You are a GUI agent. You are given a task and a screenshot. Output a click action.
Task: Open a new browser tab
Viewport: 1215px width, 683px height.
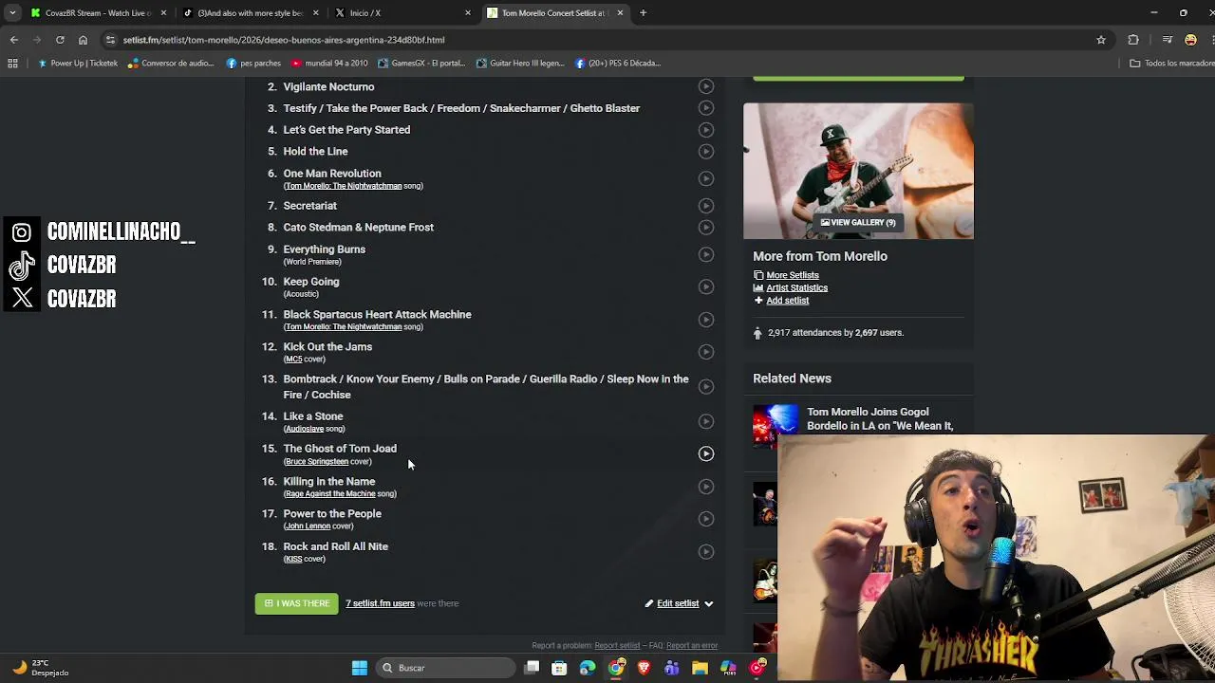(643, 13)
